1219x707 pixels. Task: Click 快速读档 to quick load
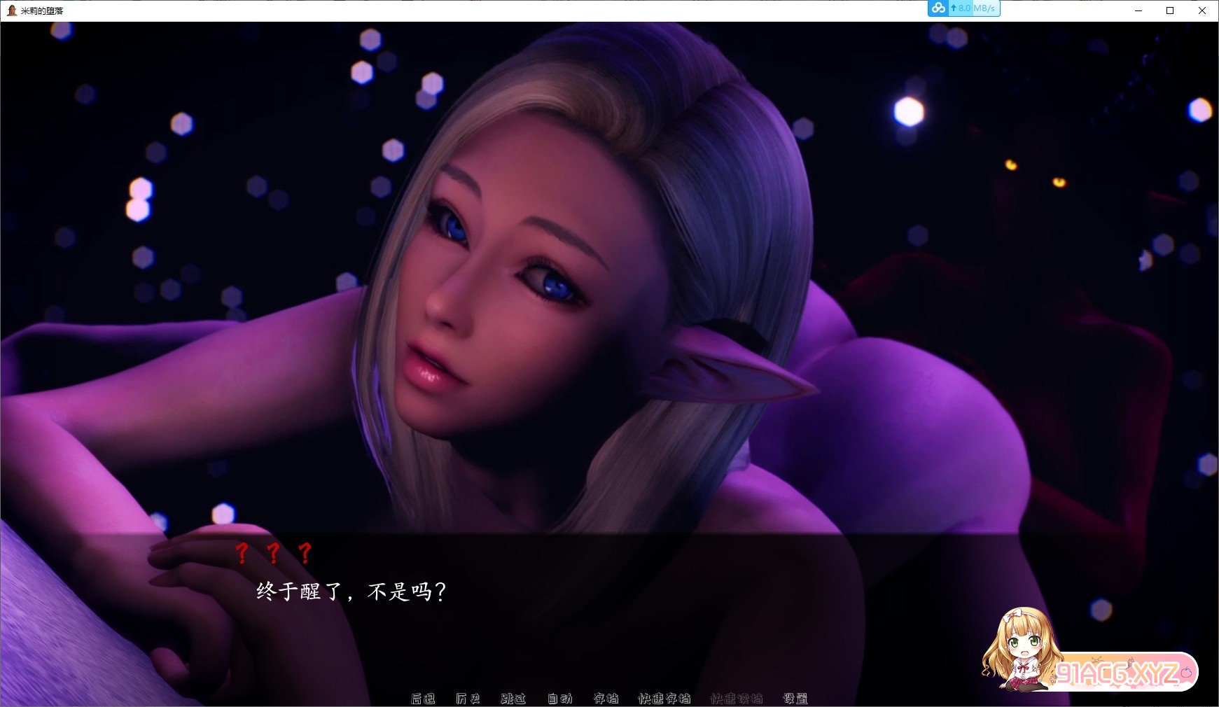[x=735, y=698]
